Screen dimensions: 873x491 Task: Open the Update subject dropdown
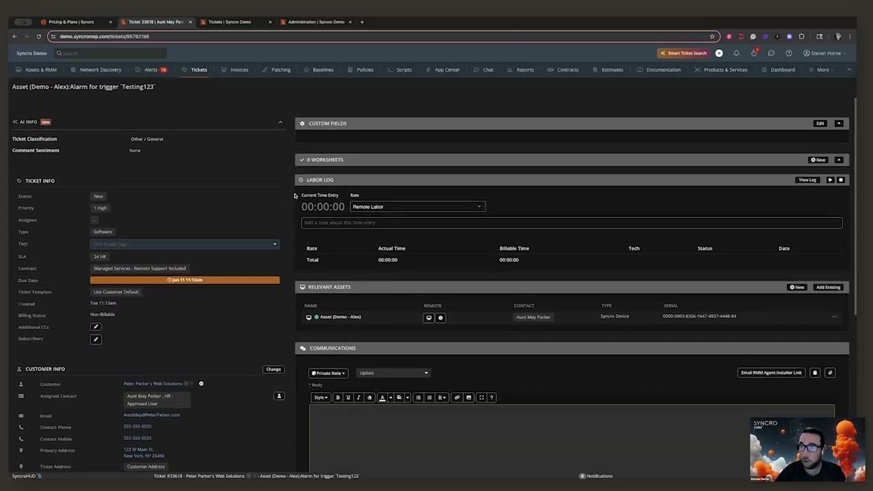coord(394,373)
